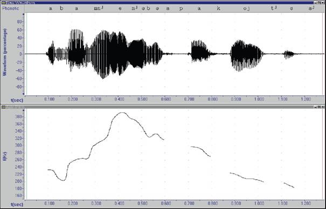Select the 'b' phonetic segment label
This screenshot has width=326, height=209.
point(61,8)
